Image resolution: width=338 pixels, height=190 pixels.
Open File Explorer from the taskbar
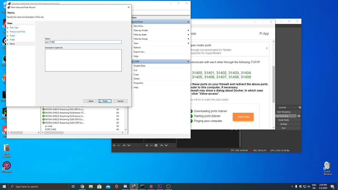(x=91, y=187)
